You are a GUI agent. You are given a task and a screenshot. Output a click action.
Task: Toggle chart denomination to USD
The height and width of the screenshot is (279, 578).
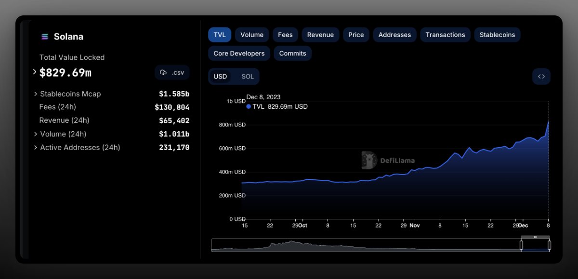tap(220, 76)
